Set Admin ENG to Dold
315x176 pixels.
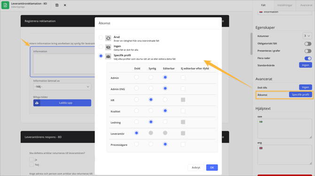pos(136,88)
